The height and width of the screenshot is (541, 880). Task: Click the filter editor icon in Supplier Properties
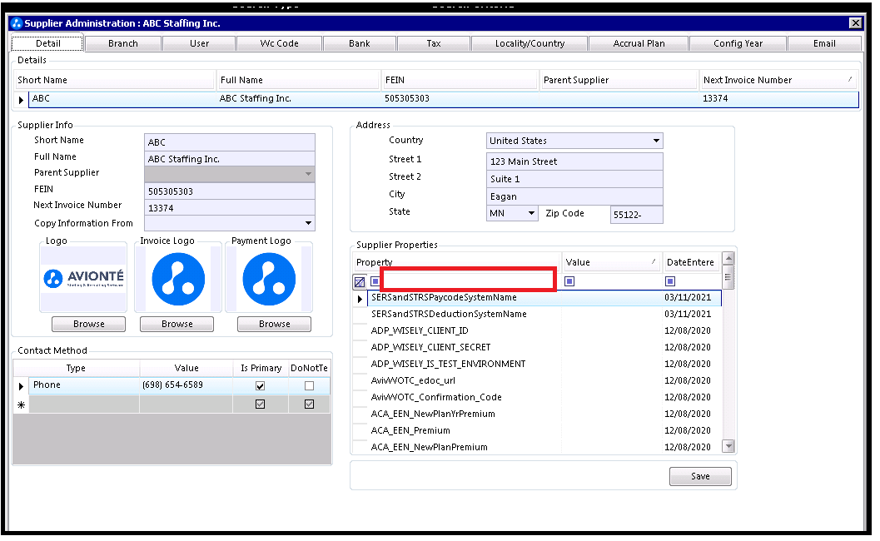pyautogui.click(x=360, y=282)
